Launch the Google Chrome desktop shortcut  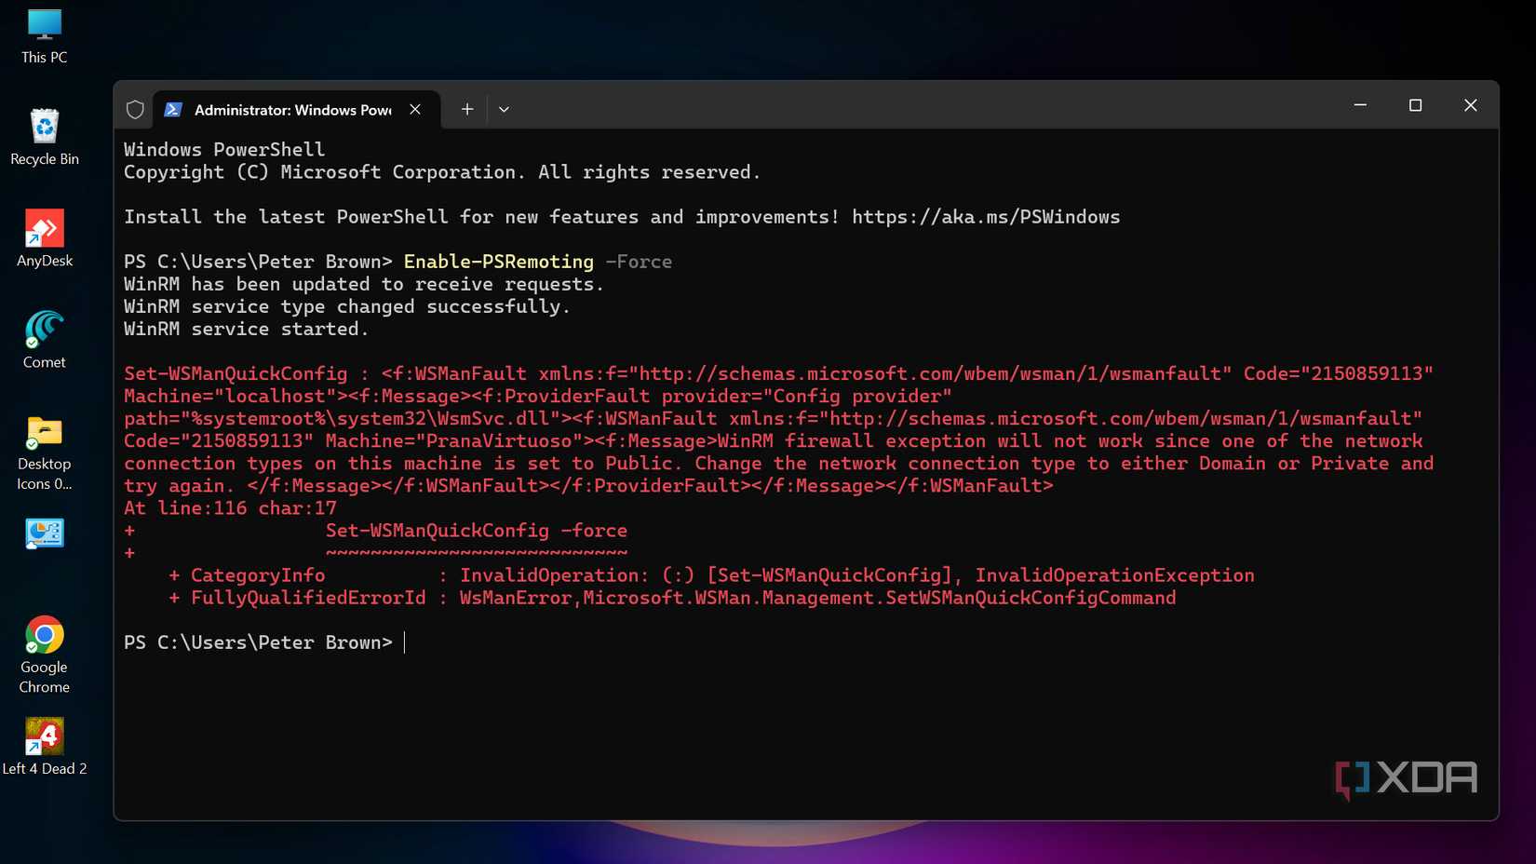click(x=45, y=655)
